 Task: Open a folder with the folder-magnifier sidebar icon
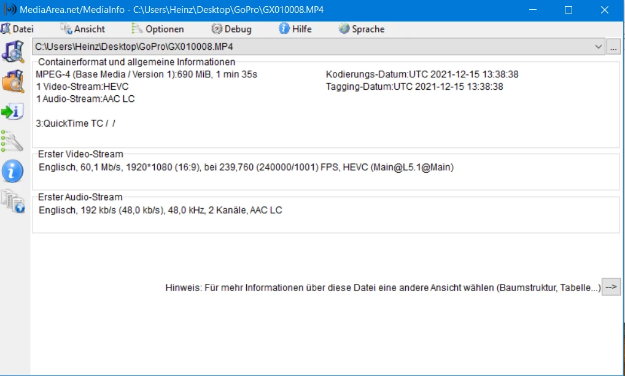tap(13, 81)
